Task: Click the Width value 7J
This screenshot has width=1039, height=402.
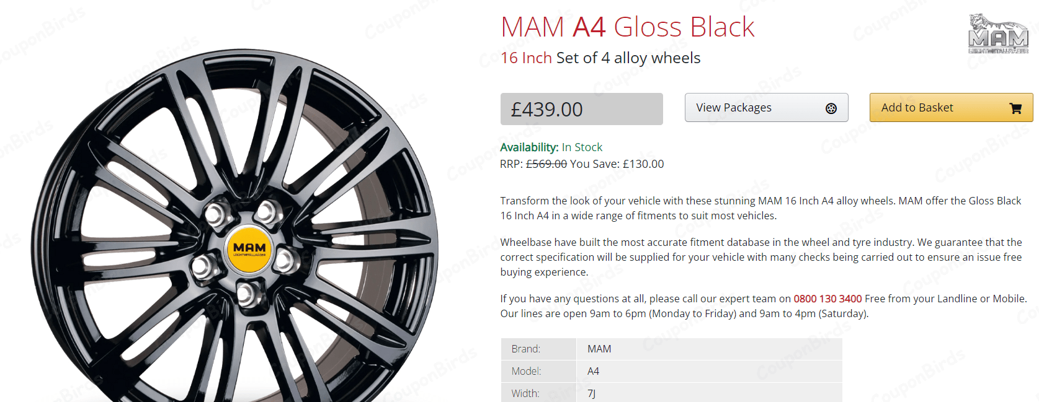Action: pyautogui.click(x=591, y=393)
